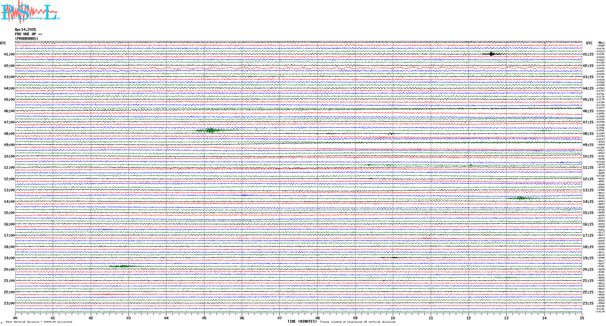Screen dimensions: 606x326
Task: Click the 06:00 hour label on left
Action: tap(9, 111)
